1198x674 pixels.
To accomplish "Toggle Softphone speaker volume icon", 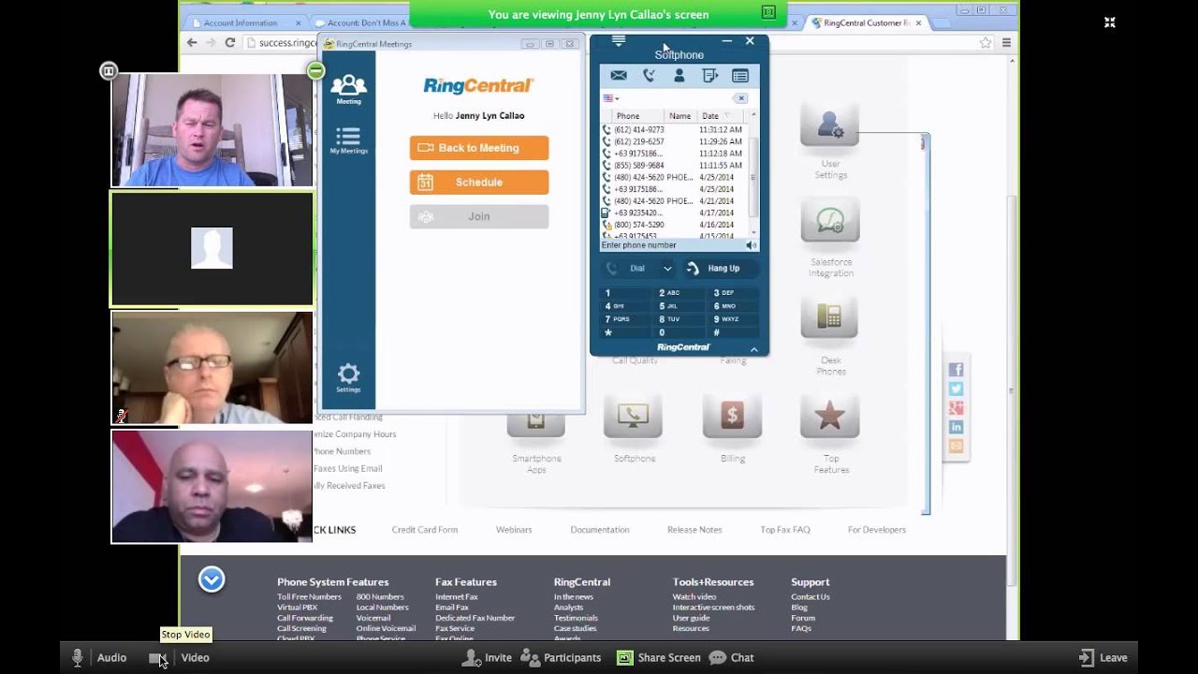I will pyautogui.click(x=751, y=245).
